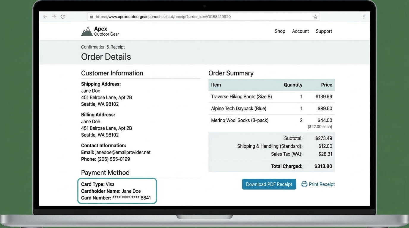This screenshot has height=228, width=409.
Task: Click the $89.50 price
Action: [x=325, y=109]
